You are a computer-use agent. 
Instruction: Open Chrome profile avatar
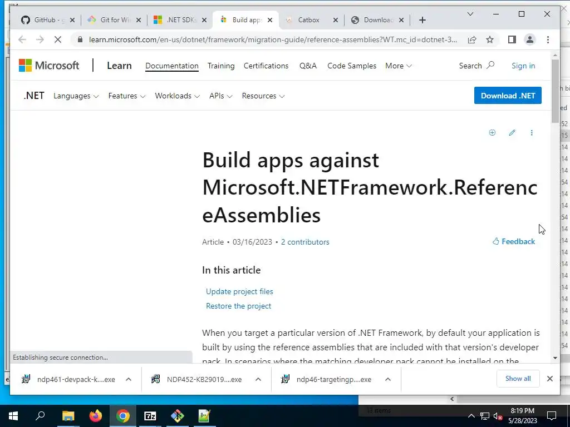point(530,39)
